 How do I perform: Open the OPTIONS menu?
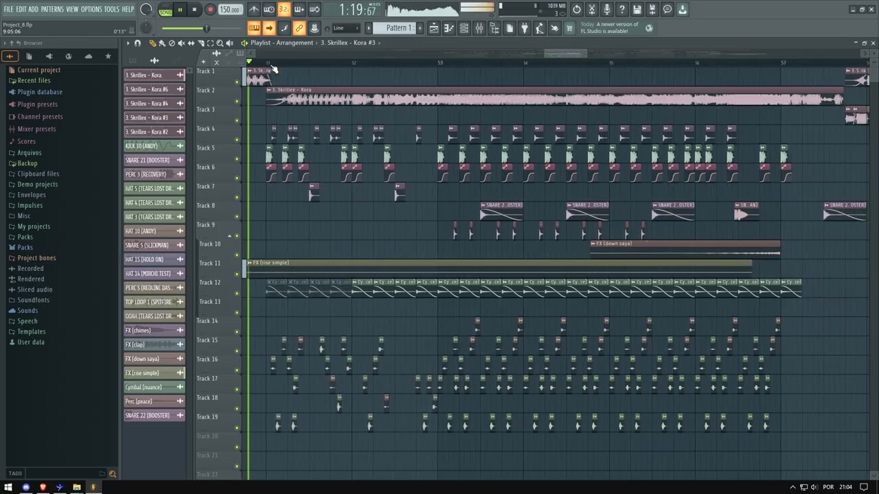(x=91, y=9)
